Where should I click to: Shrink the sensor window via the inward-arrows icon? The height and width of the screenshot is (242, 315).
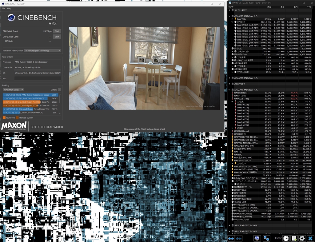tap(238, 238)
